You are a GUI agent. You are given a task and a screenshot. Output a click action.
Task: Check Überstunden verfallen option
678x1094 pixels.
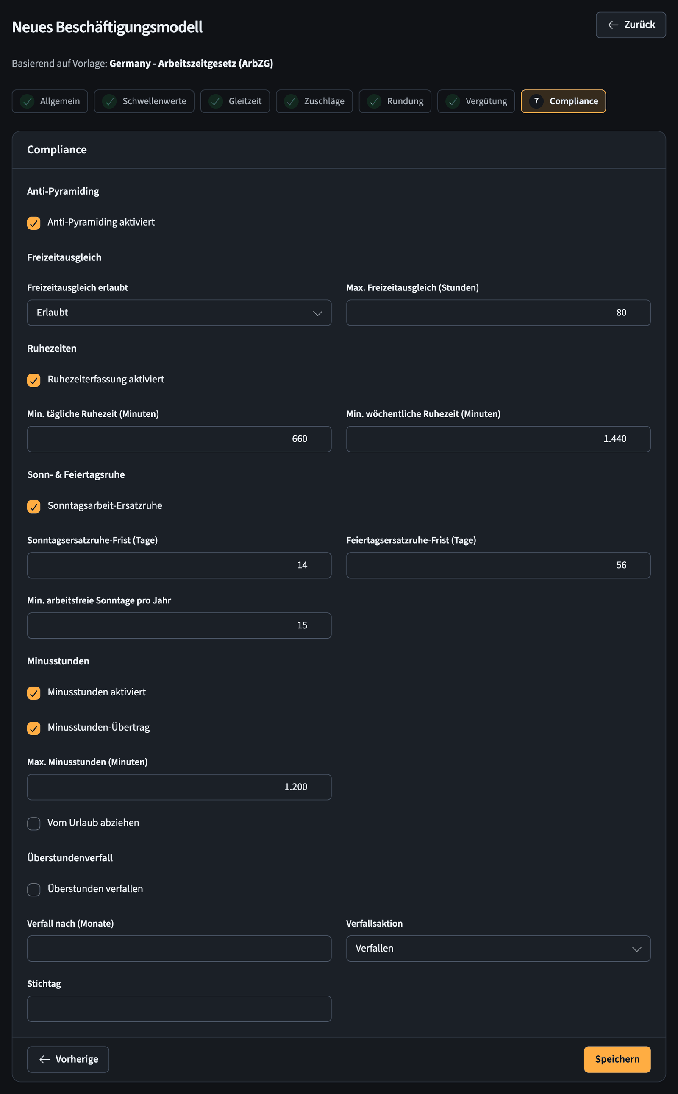(x=33, y=889)
